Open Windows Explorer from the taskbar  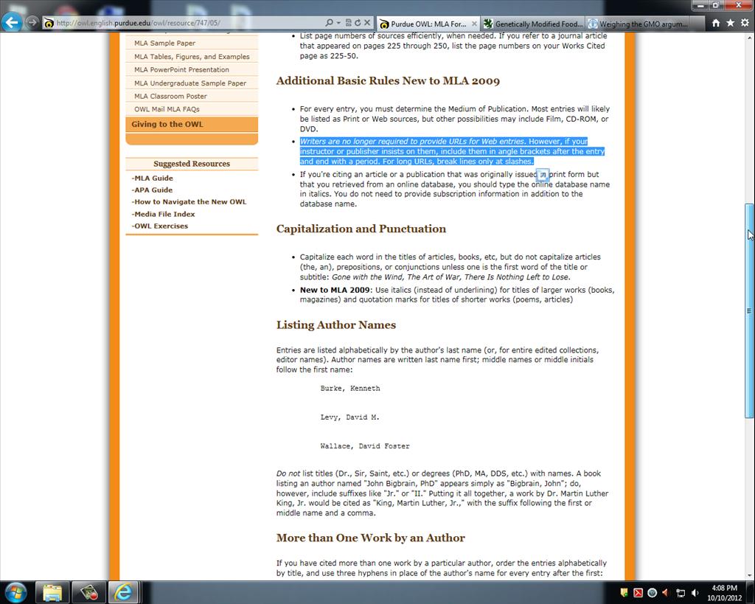pyautogui.click(x=52, y=592)
